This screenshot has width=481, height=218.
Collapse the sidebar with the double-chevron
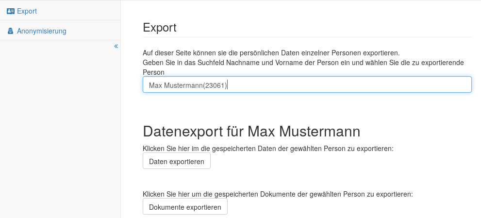tap(116, 46)
